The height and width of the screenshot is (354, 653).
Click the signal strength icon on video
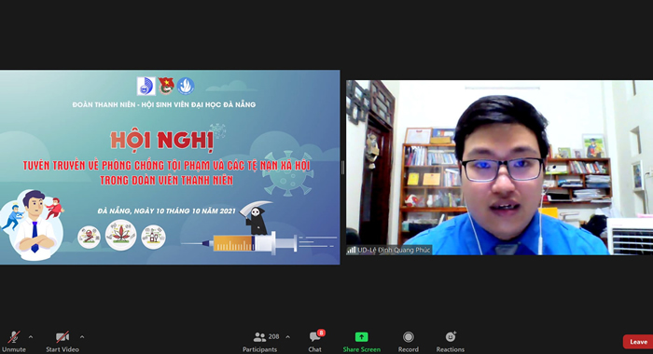tap(352, 250)
